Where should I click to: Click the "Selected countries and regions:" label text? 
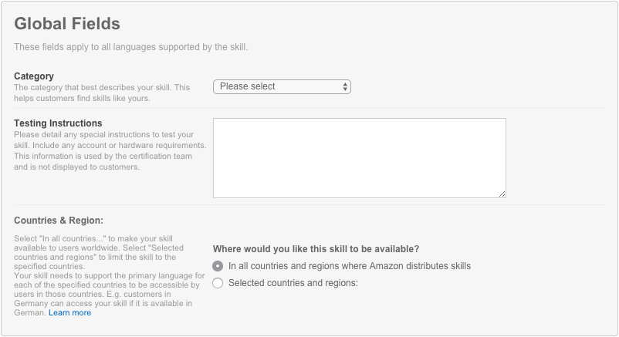point(293,283)
